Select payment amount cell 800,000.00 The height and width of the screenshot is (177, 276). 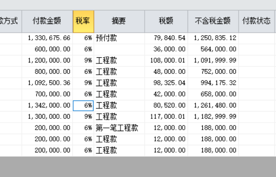pos(47,72)
